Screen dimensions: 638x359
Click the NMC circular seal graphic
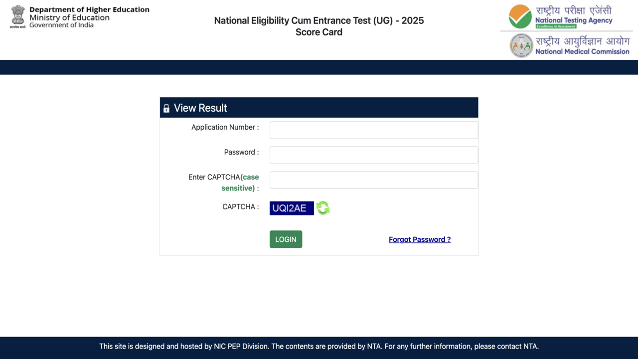click(521, 45)
